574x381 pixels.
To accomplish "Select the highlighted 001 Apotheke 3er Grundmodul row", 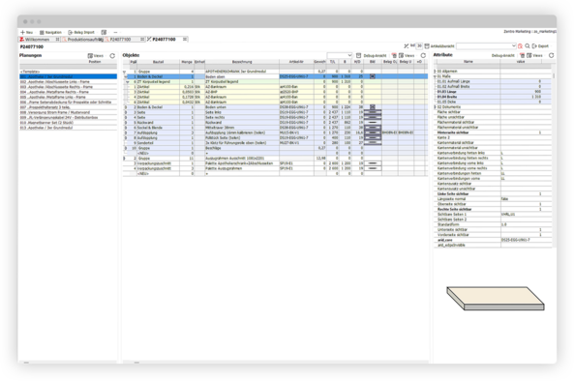I will point(68,76).
